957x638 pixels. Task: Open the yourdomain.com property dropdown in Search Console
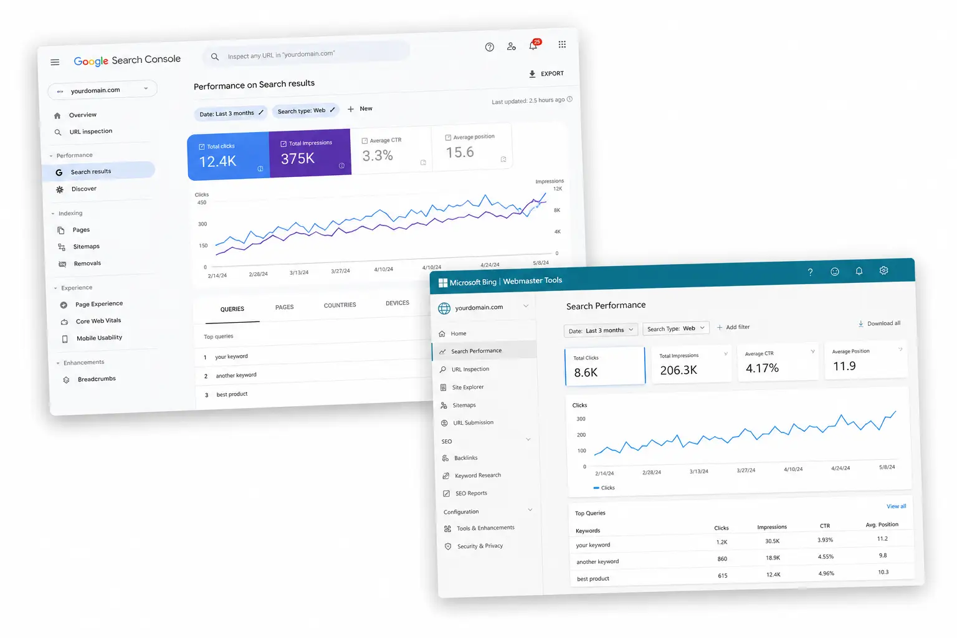[102, 89]
